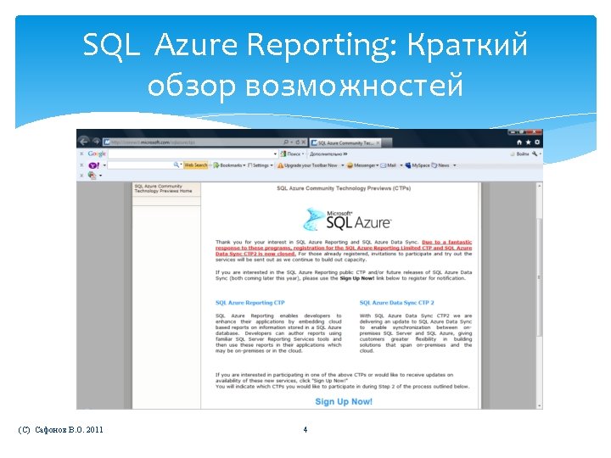Image resolution: width=611 pixels, height=458 pixels.
Task: Click the Sign Up Now! link
Action: (x=344, y=401)
